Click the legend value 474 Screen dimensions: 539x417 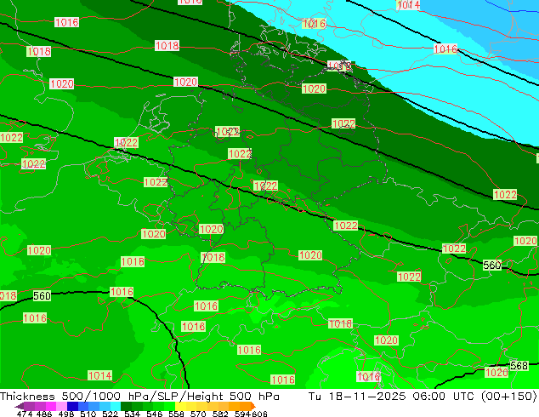pyautogui.click(x=25, y=414)
